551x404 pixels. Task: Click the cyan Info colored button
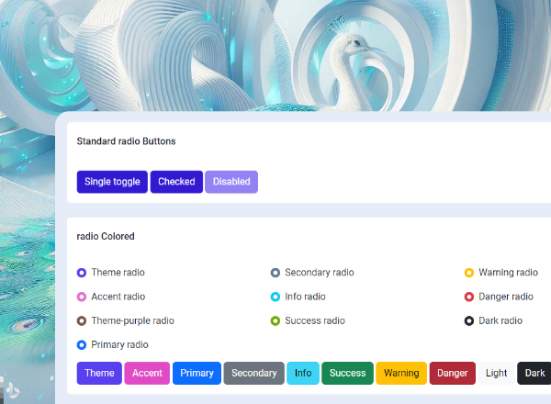click(303, 373)
